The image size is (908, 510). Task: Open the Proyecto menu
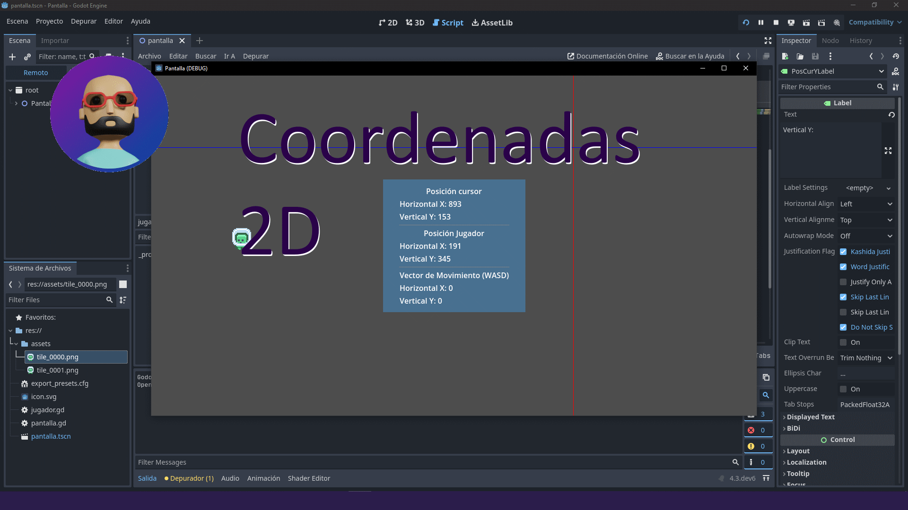point(49,21)
